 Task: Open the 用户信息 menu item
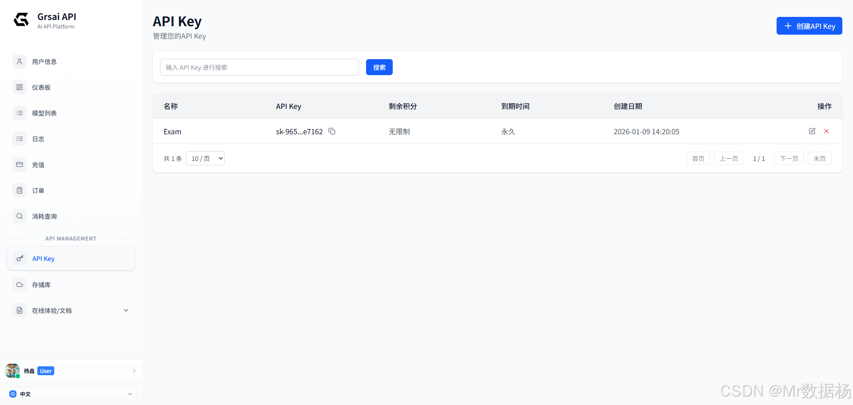71,61
